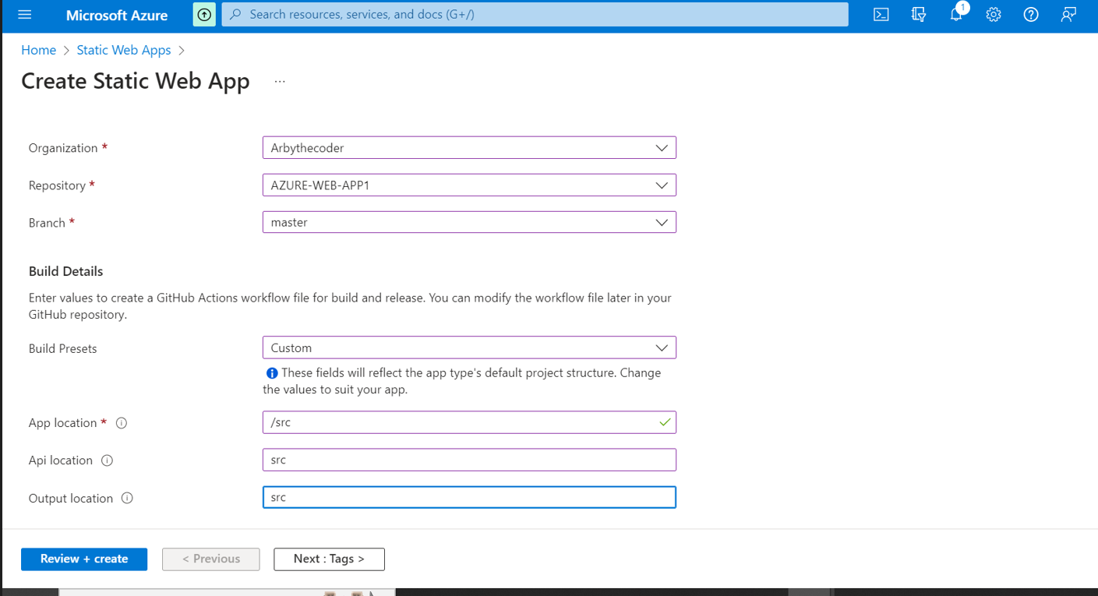The image size is (1098, 596).
Task: Open portal settings gear
Action: (993, 15)
